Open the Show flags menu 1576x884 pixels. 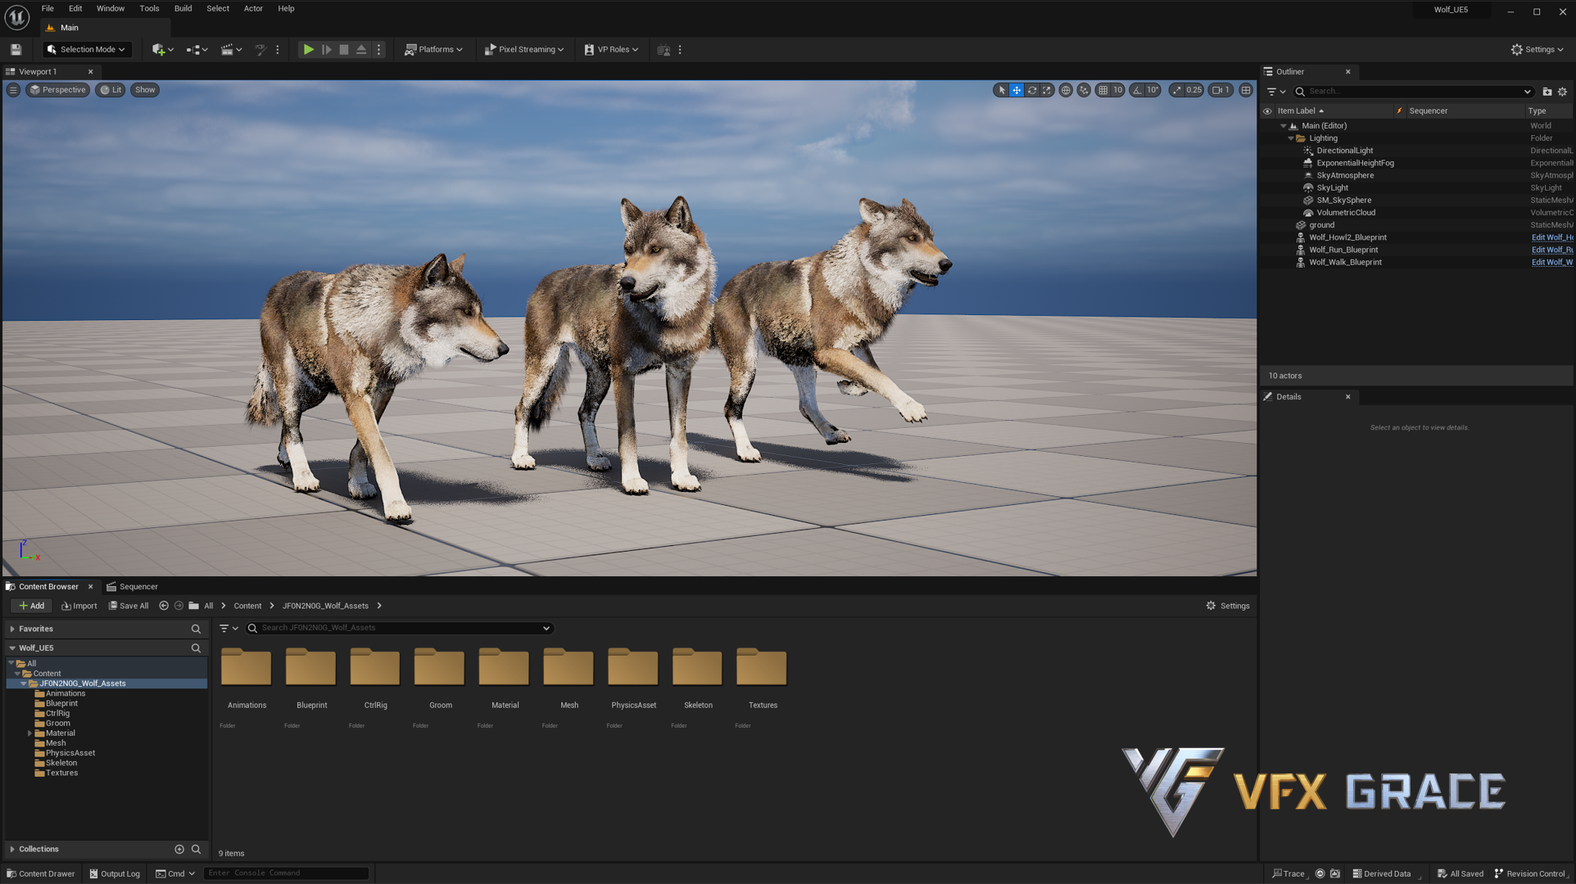click(x=145, y=90)
